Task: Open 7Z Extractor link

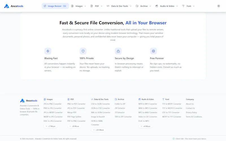Action: [x=119, y=113]
